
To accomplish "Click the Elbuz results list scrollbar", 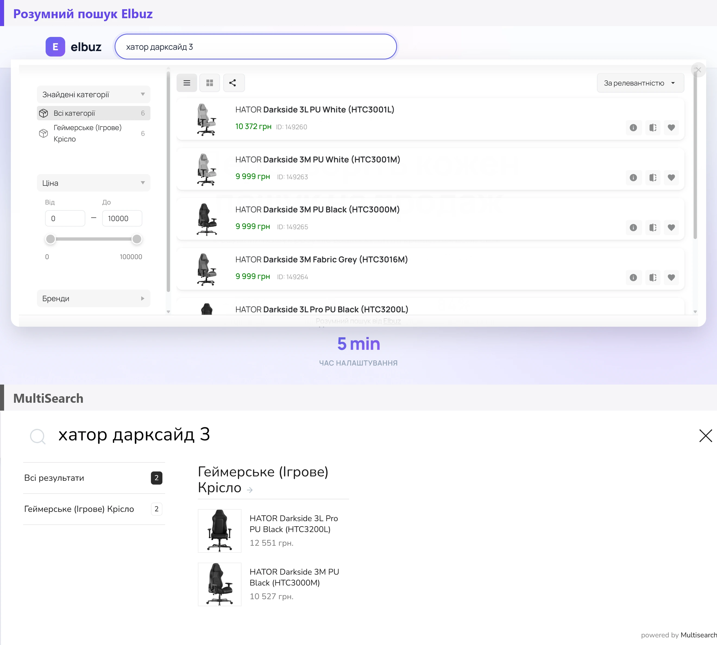I will click(x=695, y=156).
